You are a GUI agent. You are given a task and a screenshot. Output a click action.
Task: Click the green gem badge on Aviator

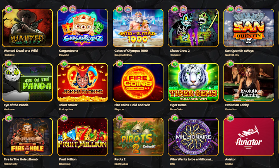230,118
